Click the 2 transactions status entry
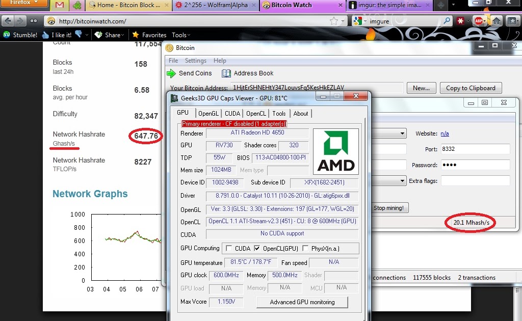 click(x=477, y=277)
